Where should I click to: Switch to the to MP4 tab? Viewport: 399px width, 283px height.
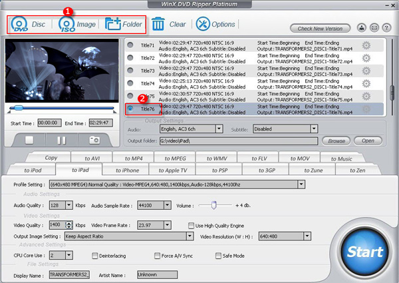pos(134,158)
